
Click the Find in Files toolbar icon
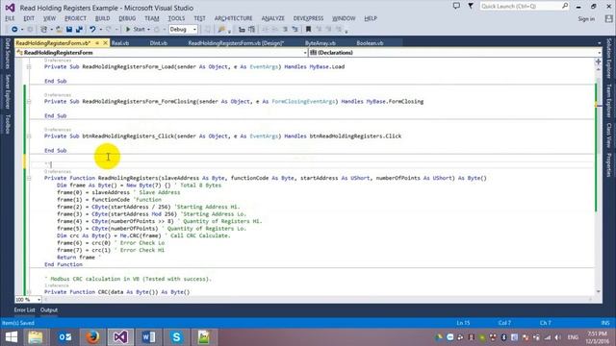click(221, 30)
